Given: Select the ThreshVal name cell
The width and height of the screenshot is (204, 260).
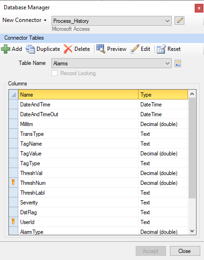Looking at the screenshot, I should [78, 173].
